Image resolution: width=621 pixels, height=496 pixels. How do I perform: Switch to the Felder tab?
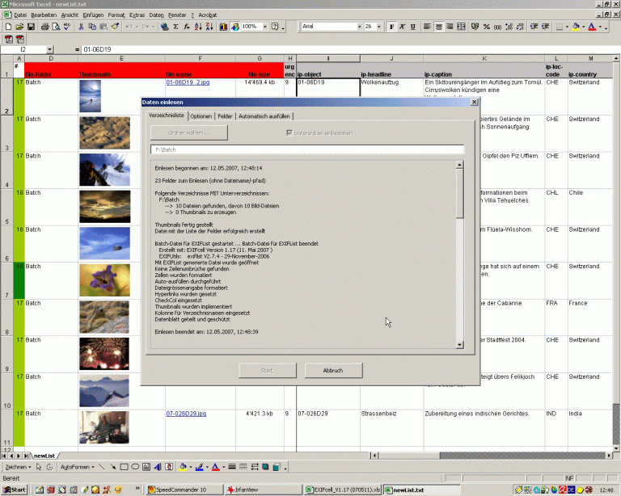coord(225,116)
